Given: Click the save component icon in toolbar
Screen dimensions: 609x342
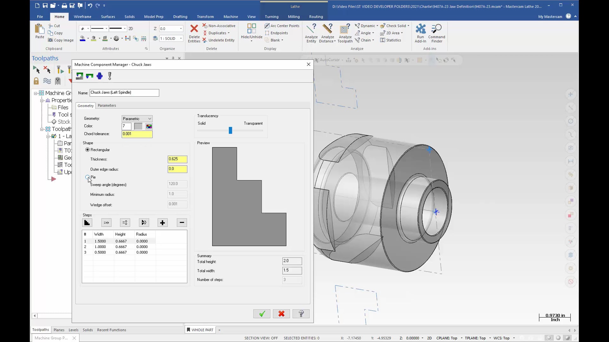Looking at the screenshot, I should coord(89,76).
